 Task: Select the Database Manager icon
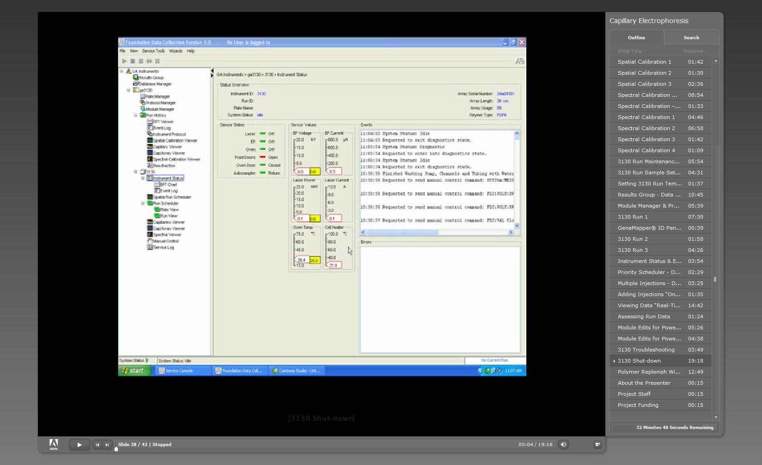136,83
